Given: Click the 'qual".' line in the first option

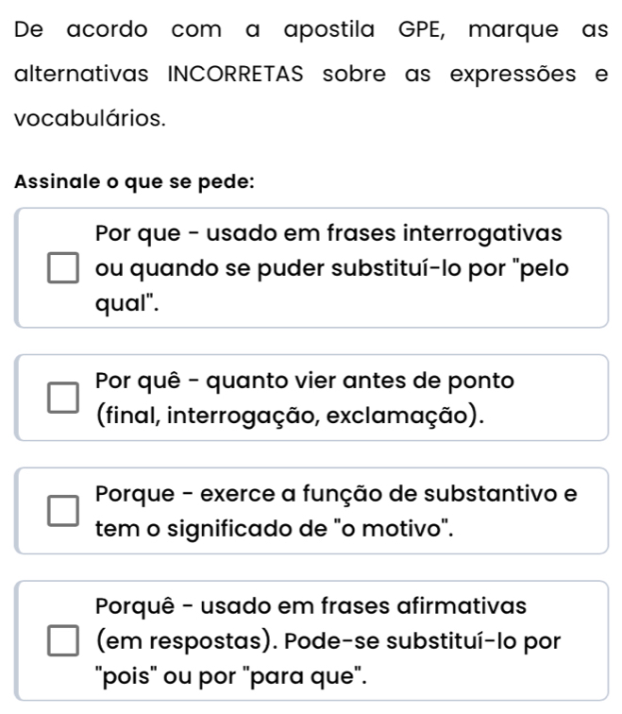Looking at the screenshot, I should point(125,304).
